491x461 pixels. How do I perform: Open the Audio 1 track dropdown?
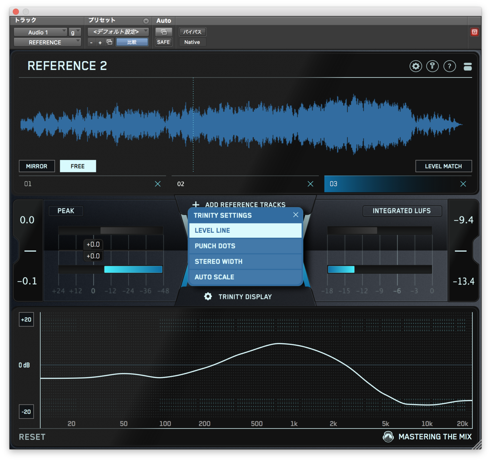click(x=40, y=32)
